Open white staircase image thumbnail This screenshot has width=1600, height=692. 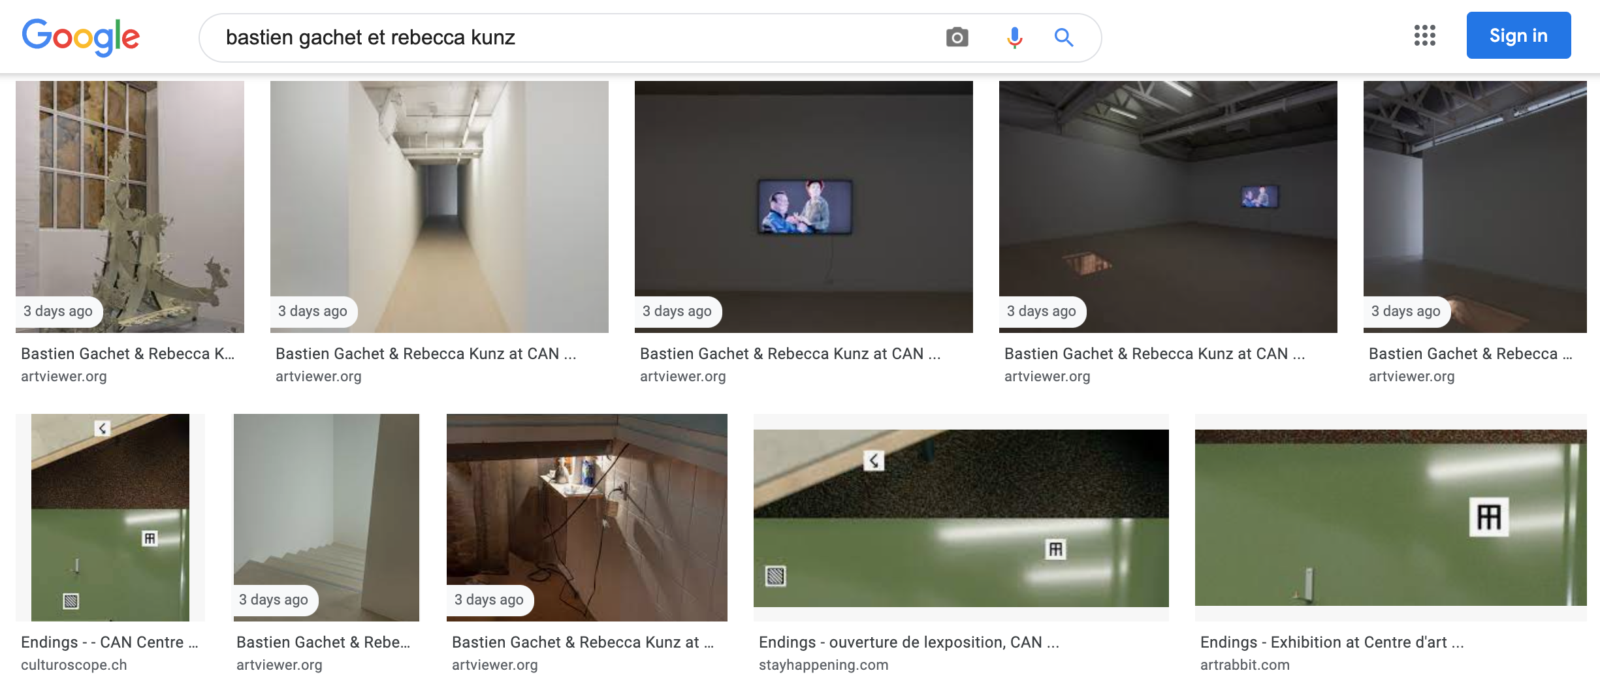coord(327,518)
